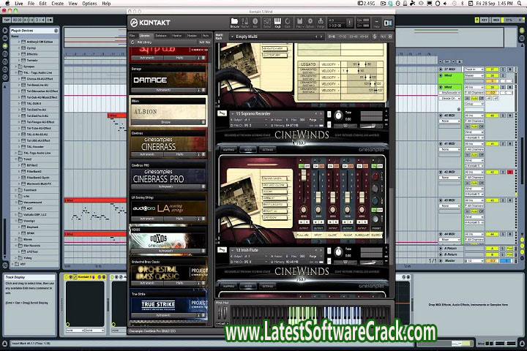This screenshot has width=527, height=351.
Task: Disarm the red record button on 42 MIDI
Action: point(510,172)
